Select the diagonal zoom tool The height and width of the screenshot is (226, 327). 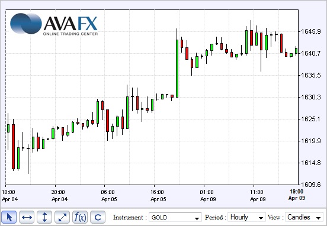click(62, 217)
